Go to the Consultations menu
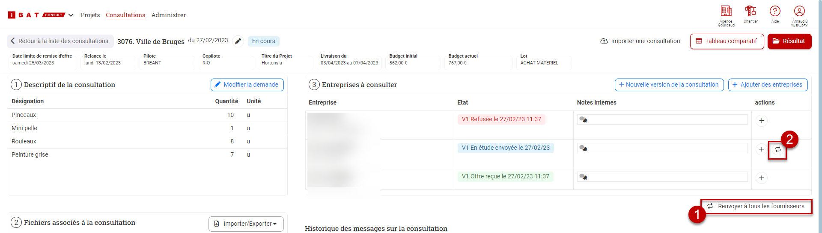Viewport: 822px width, 233px height. [x=125, y=15]
